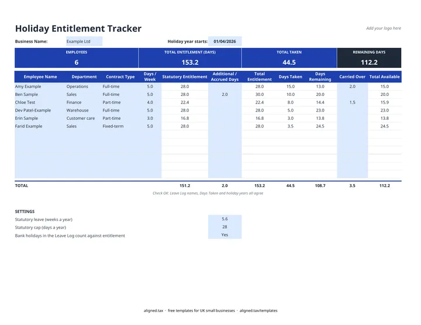
Task: Click the Operations department cell
Action: point(77,87)
